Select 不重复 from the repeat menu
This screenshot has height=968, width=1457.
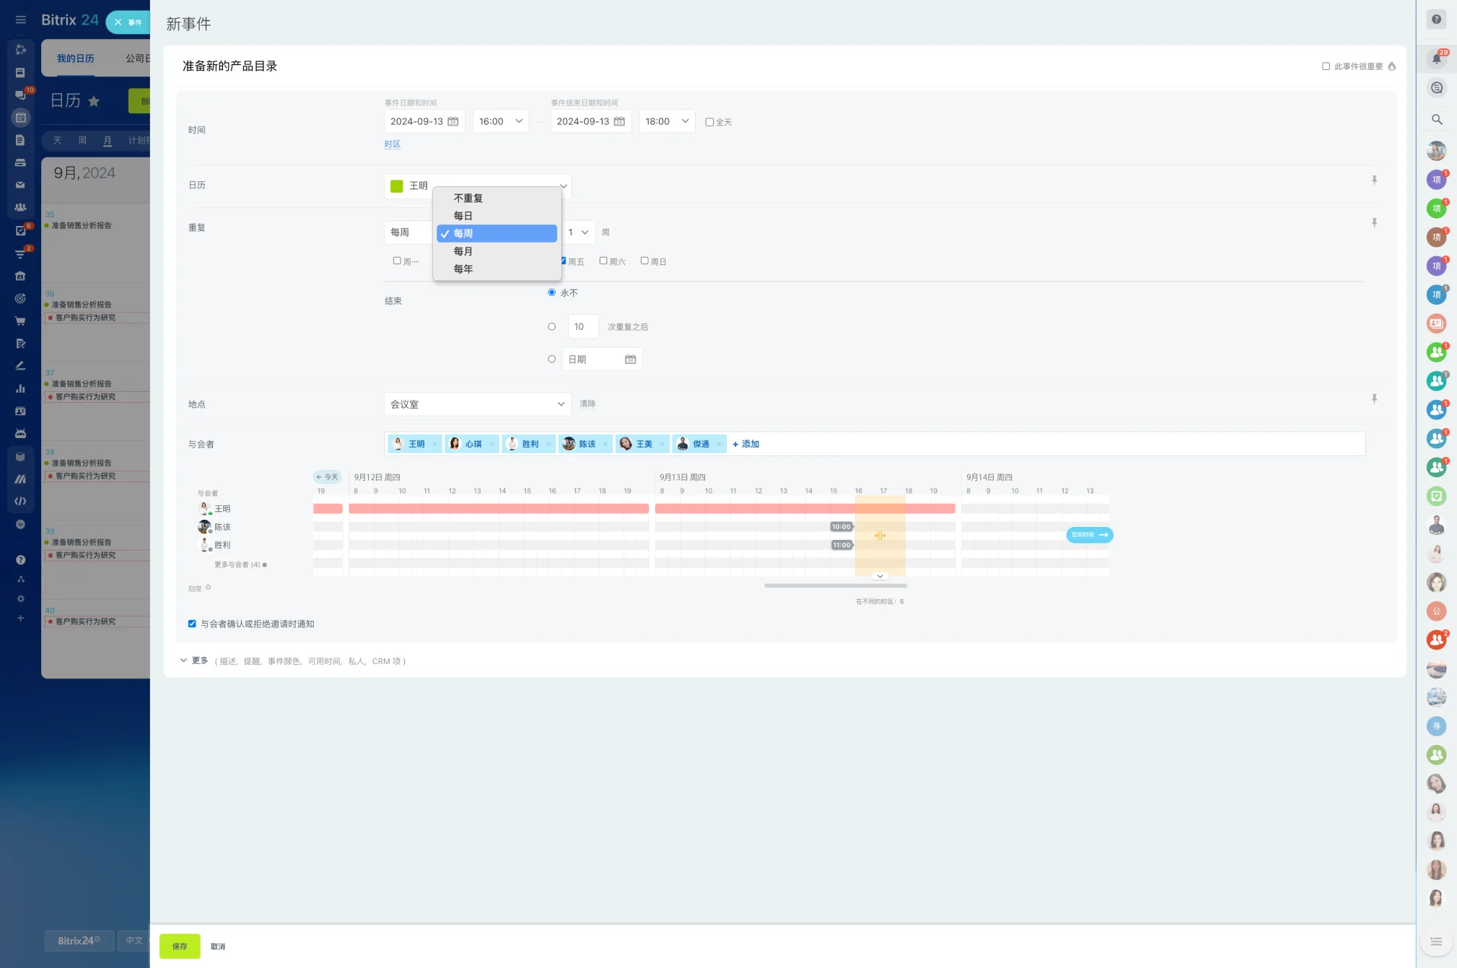click(x=468, y=198)
